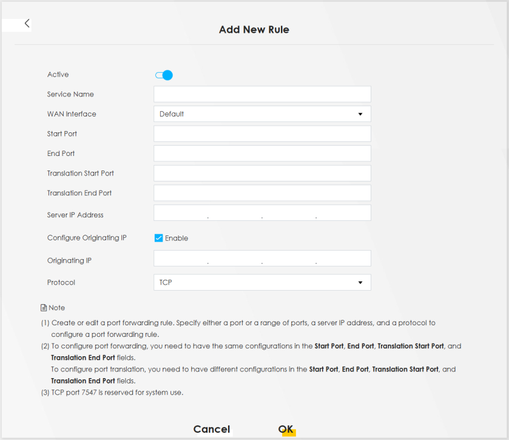509x440 pixels.
Task: Click the Service Name text field
Action: pyautogui.click(x=262, y=94)
